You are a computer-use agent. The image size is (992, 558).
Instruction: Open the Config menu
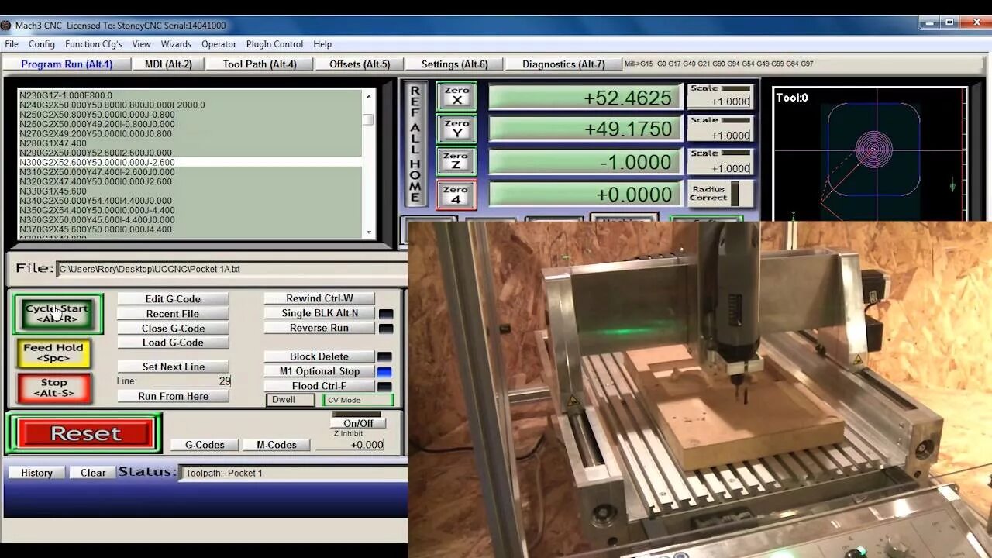tap(42, 44)
